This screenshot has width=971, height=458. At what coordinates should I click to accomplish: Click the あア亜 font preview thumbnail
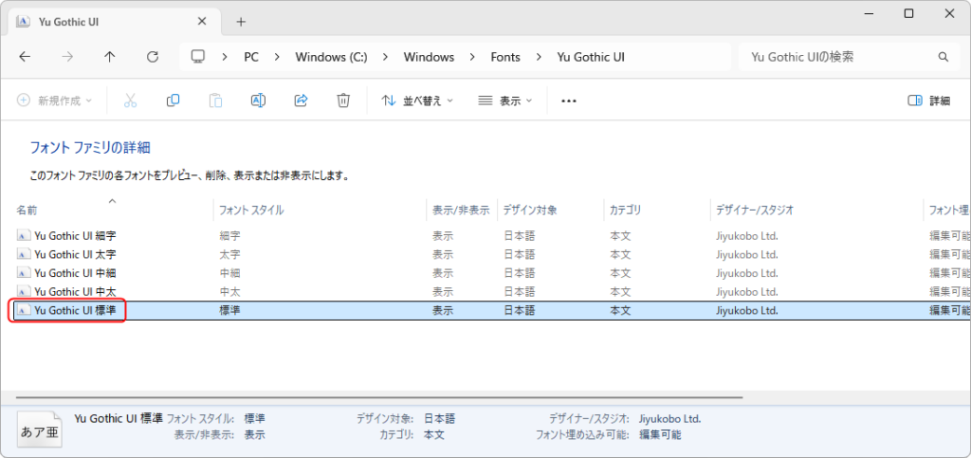(40, 431)
